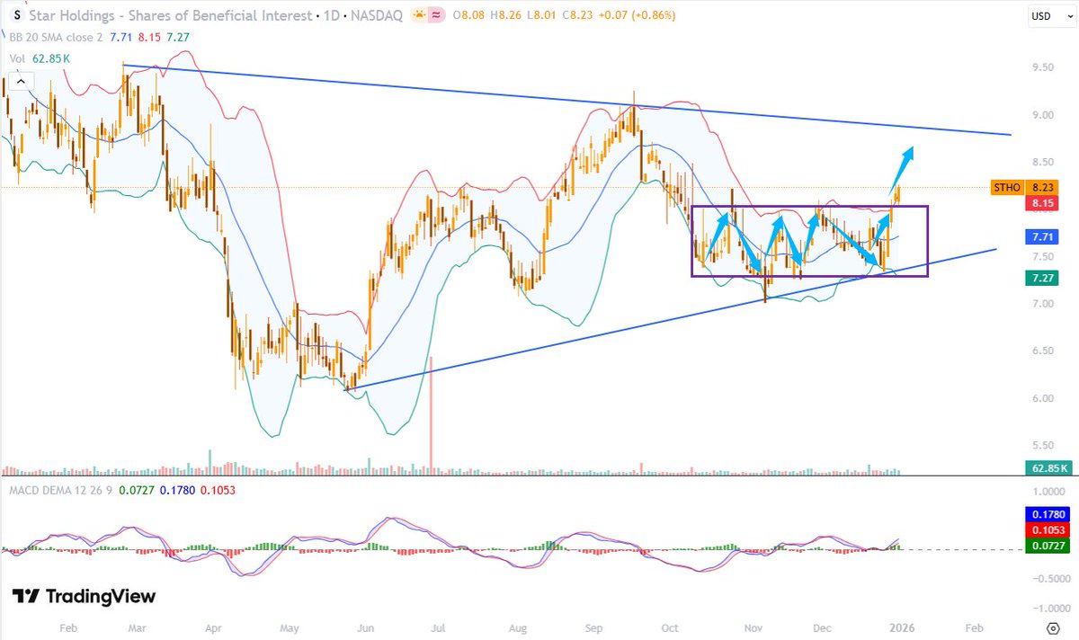This screenshot has width=1079, height=640.
Task: Click the 6.00 price axis label
Action: (1042, 398)
